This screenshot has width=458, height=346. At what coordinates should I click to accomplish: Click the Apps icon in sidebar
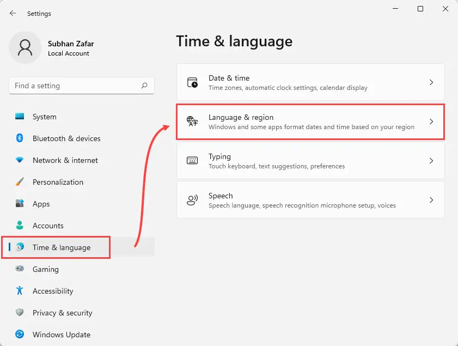click(x=20, y=203)
